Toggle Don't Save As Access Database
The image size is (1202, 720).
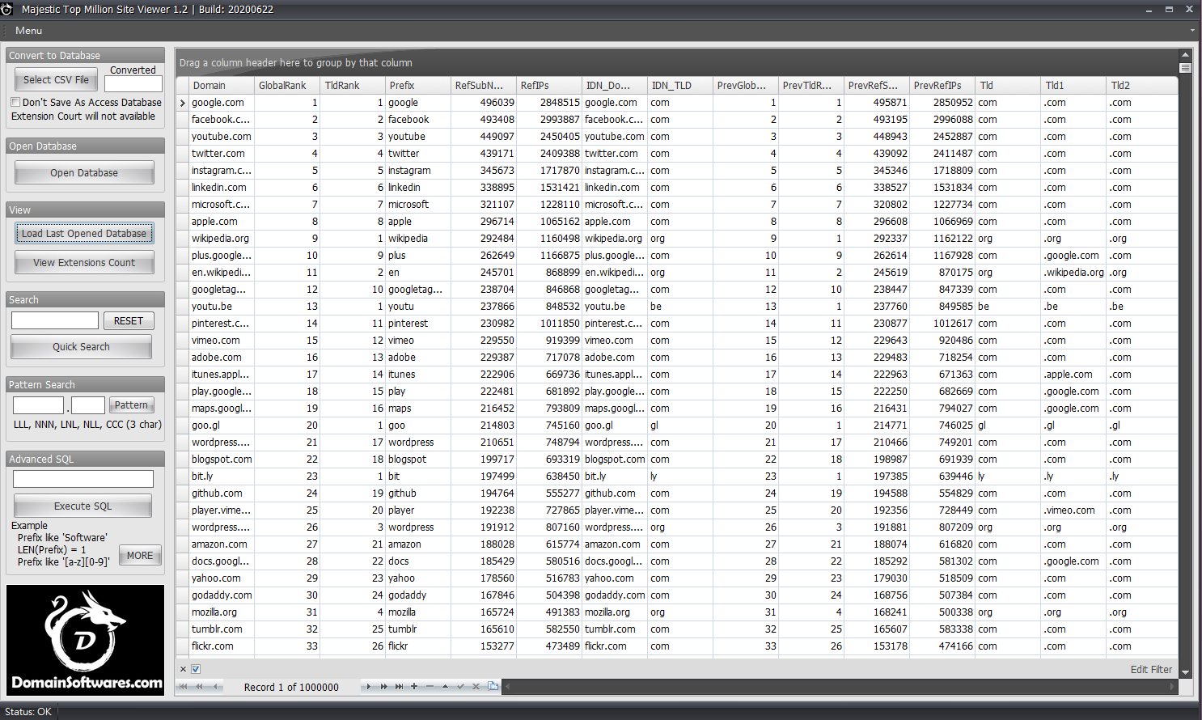15,103
